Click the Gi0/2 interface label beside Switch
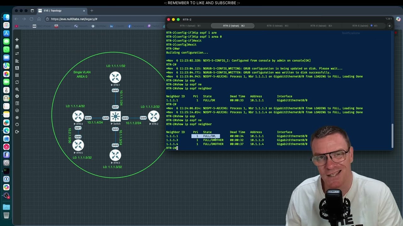This screenshot has width=403, height=226. click(125, 118)
